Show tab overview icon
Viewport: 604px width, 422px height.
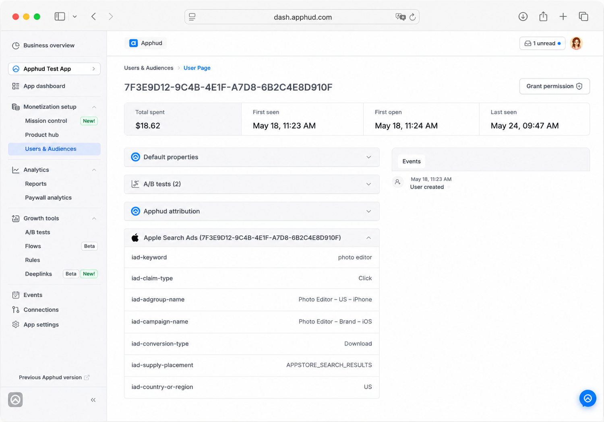[583, 16]
